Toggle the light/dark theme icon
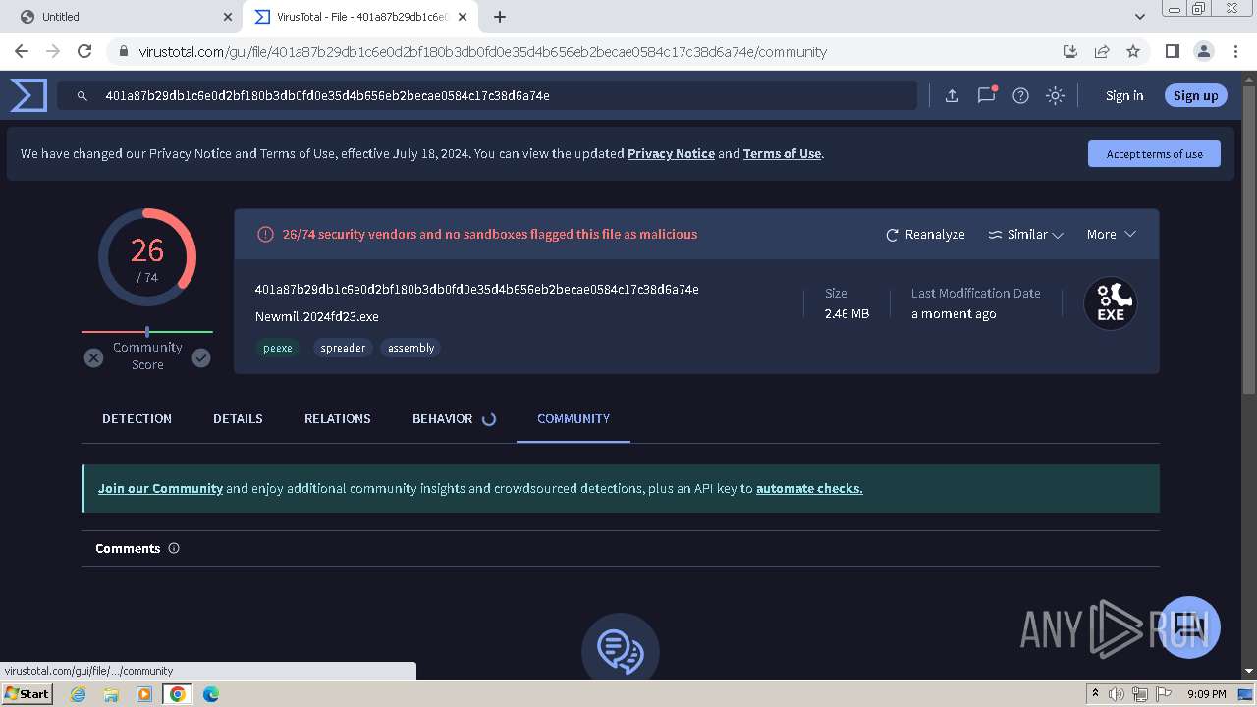Viewport: 1257px width, 707px height. click(x=1055, y=95)
